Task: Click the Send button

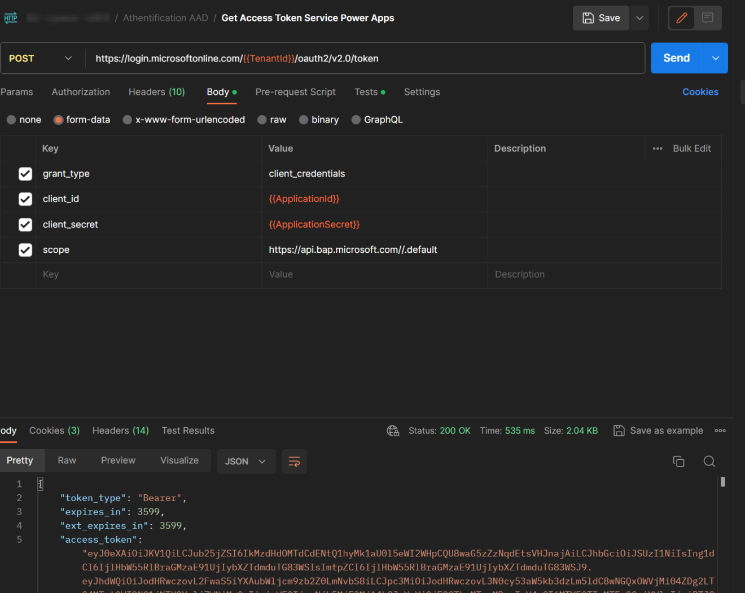Action: [676, 58]
